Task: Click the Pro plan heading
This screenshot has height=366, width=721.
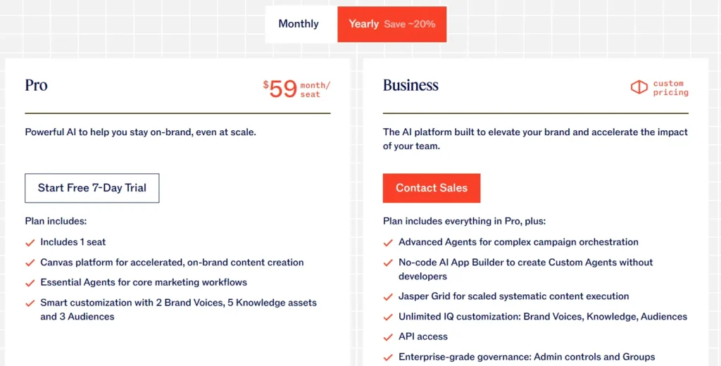Action: pyautogui.click(x=37, y=85)
